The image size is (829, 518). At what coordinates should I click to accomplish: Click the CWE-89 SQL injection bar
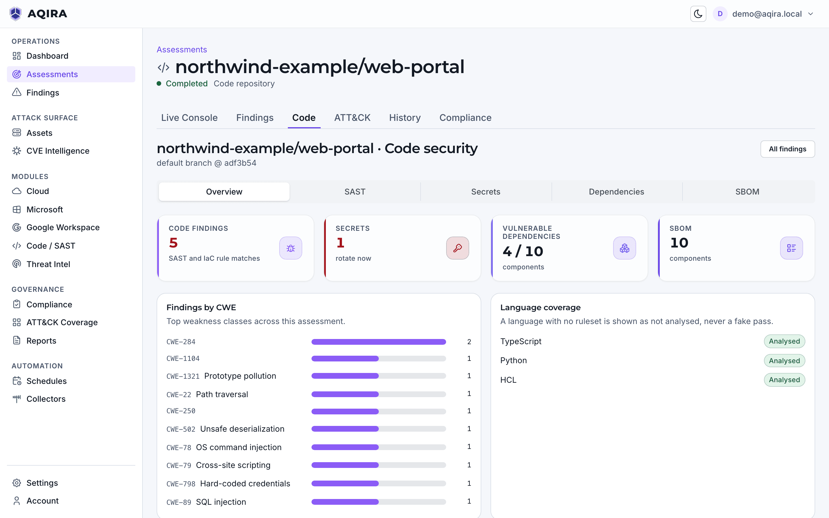(x=379, y=502)
